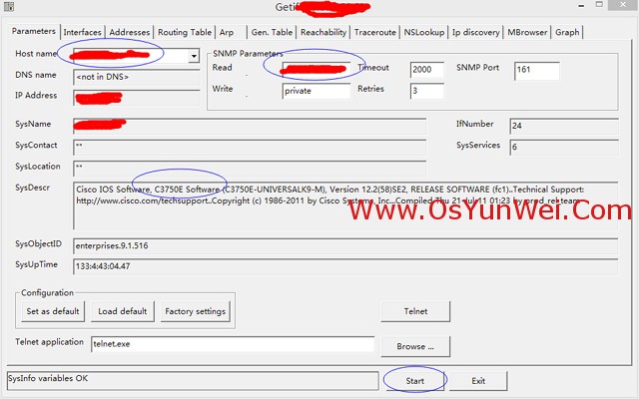The width and height of the screenshot is (639, 399).
Task: Click the Exit button
Action: [478, 381]
